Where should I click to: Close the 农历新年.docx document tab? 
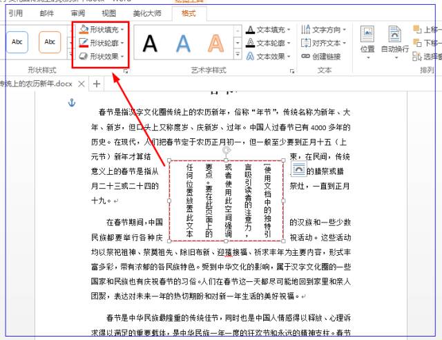click(x=81, y=84)
